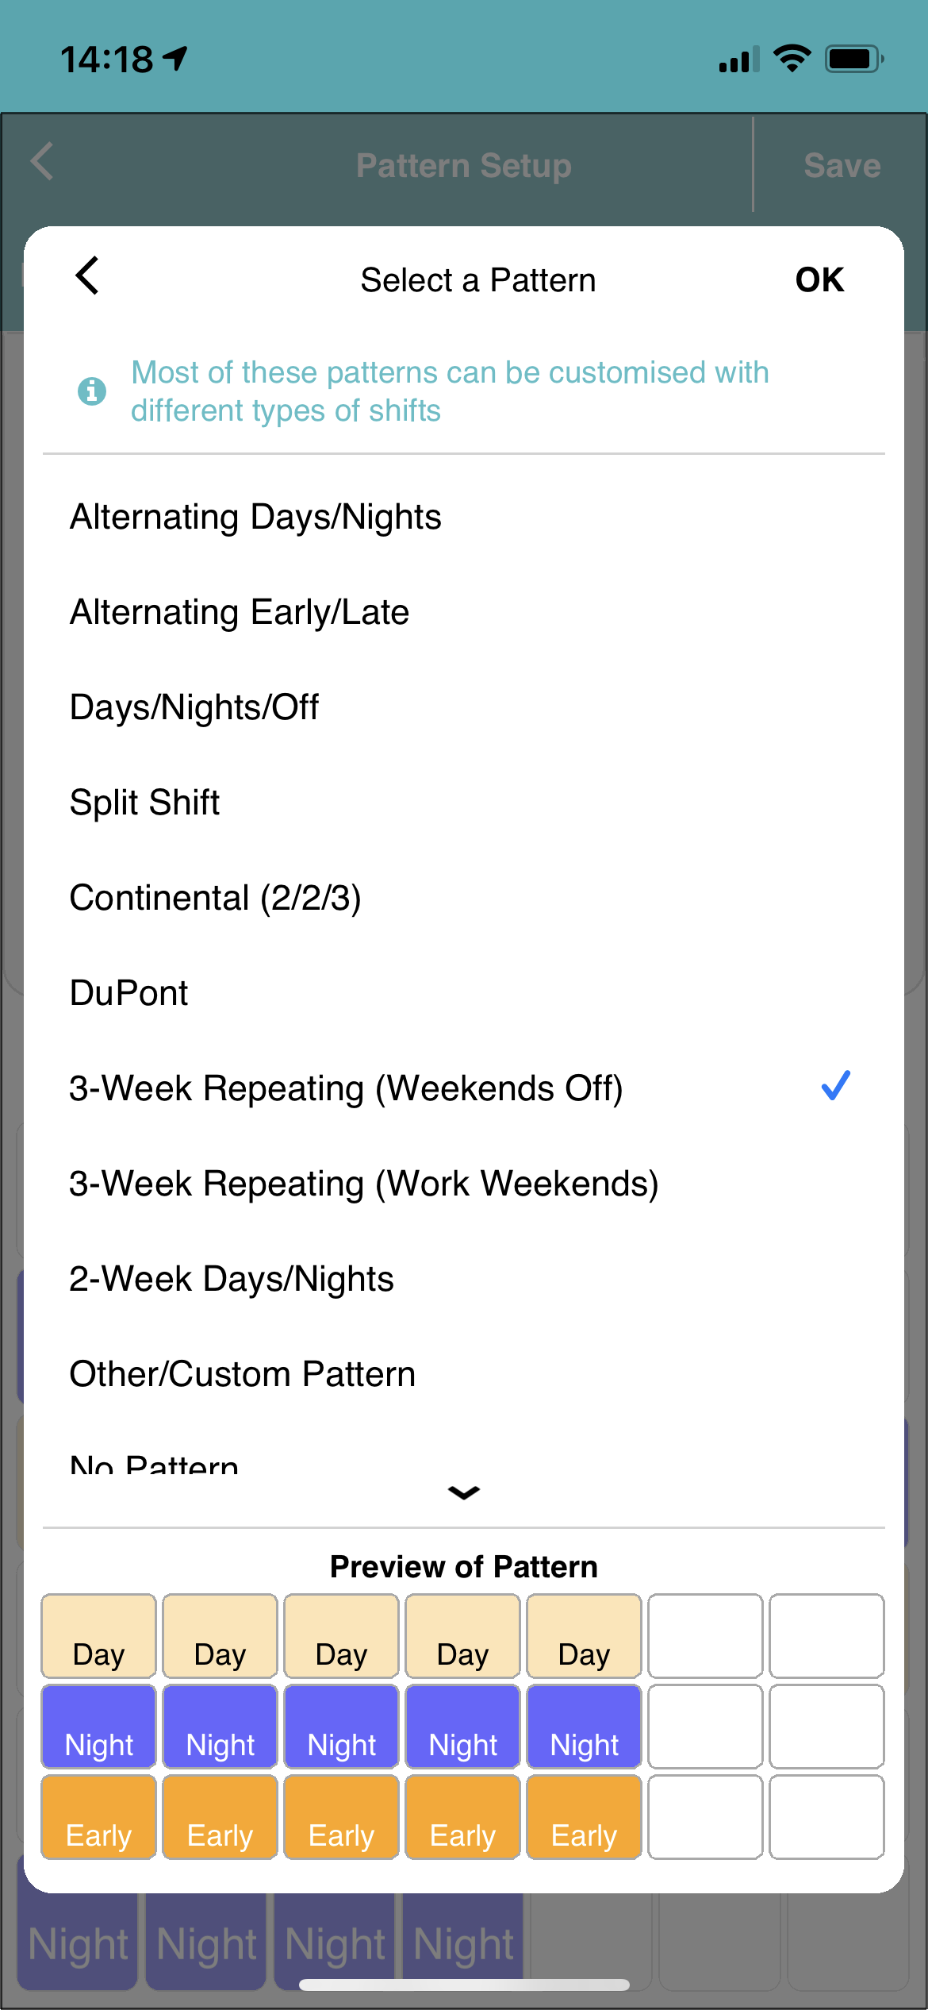Screen dimensions: 928x2010
Task: Tap the down chevron to reveal more patterns
Action: [x=463, y=1492]
